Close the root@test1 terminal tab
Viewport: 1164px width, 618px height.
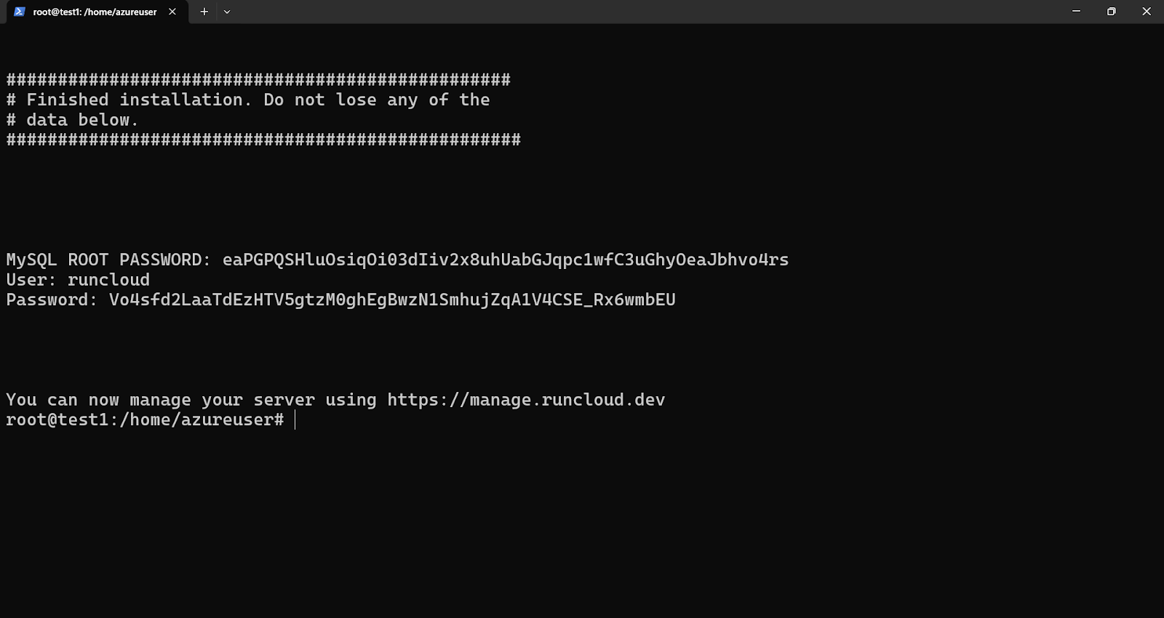pyautogui.click(x=172, y=12)
